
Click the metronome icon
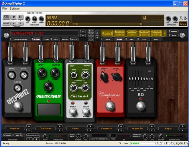pos(181,18)
